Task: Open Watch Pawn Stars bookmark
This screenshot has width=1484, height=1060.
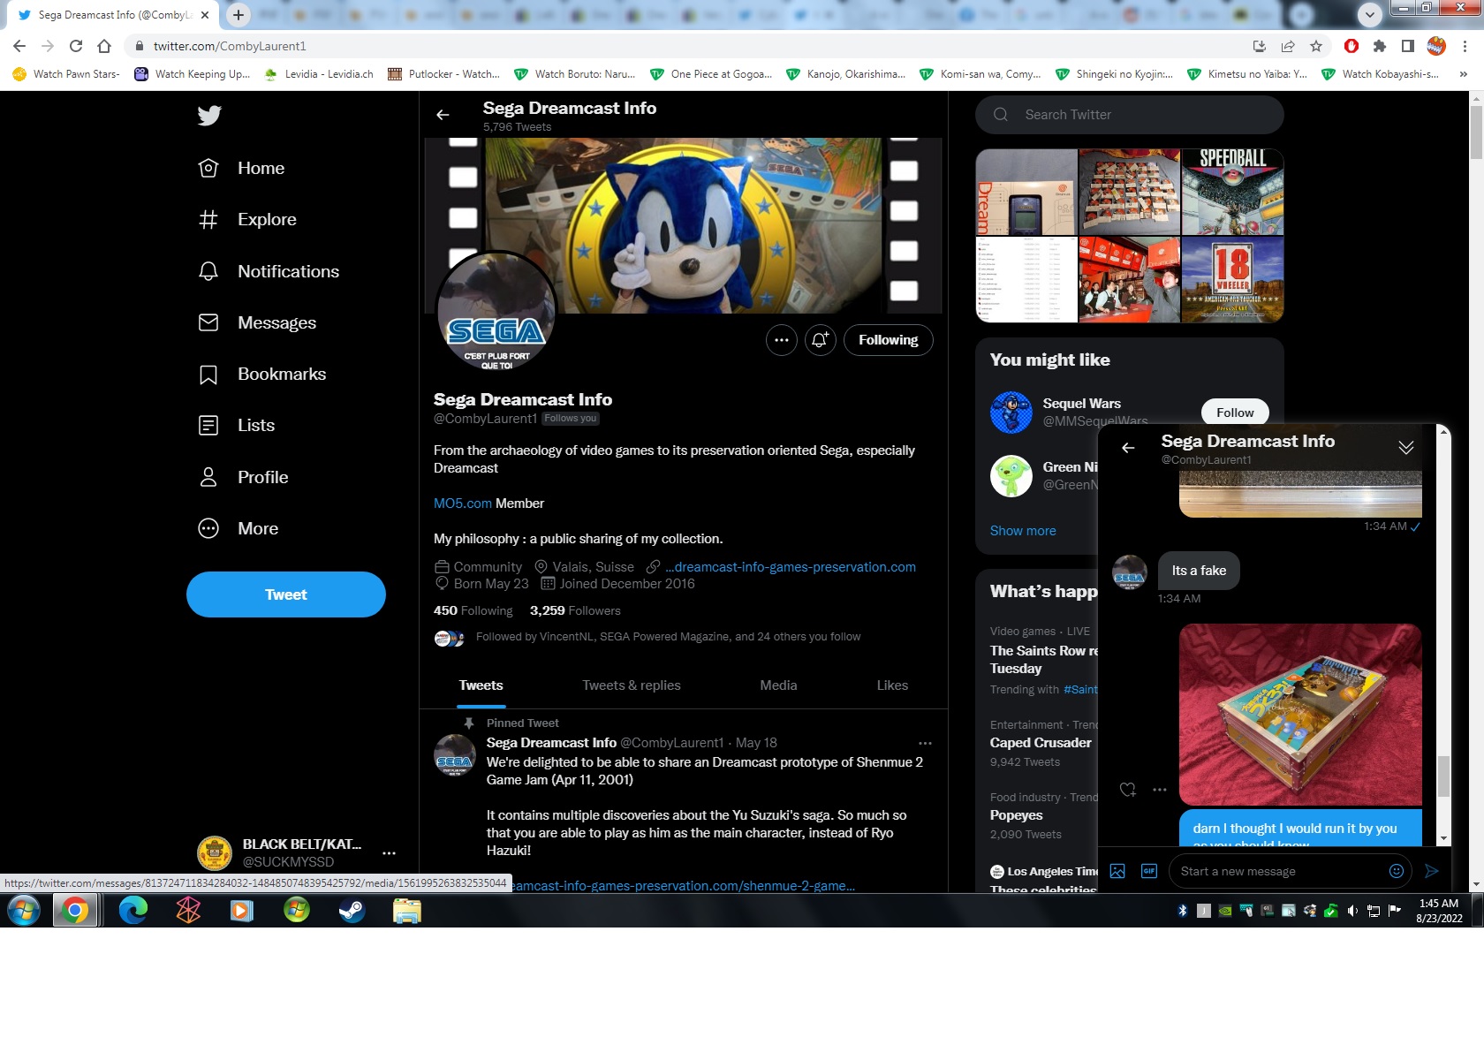Action: [66, 74]
